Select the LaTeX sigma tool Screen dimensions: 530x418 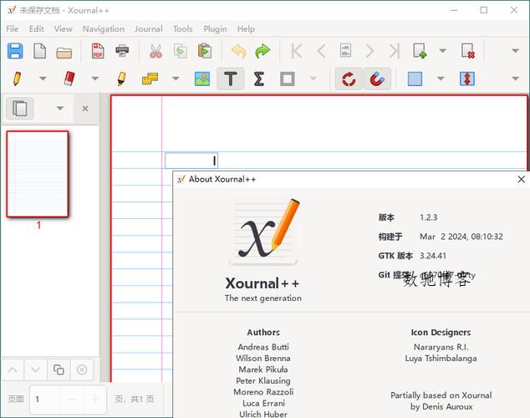tap(259, 79)
